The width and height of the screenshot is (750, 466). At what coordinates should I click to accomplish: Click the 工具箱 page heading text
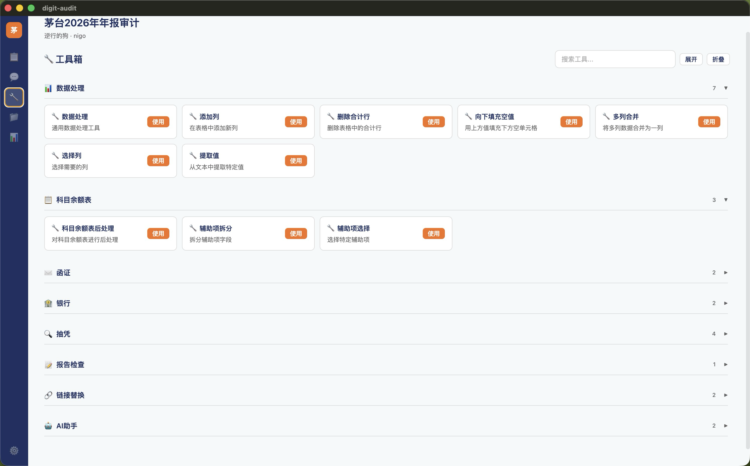click(x=69, y=59)
